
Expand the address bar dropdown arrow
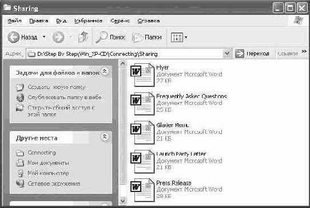[227, 54]
